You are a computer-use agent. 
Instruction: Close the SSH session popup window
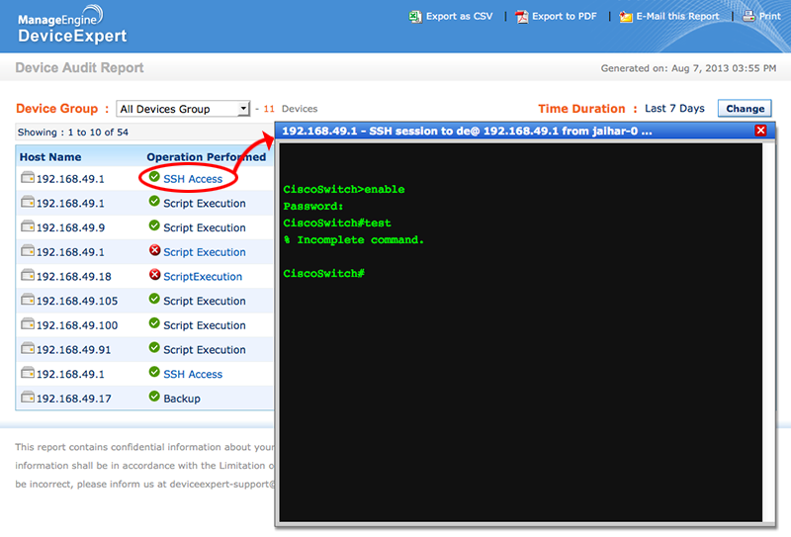point(760,131)
